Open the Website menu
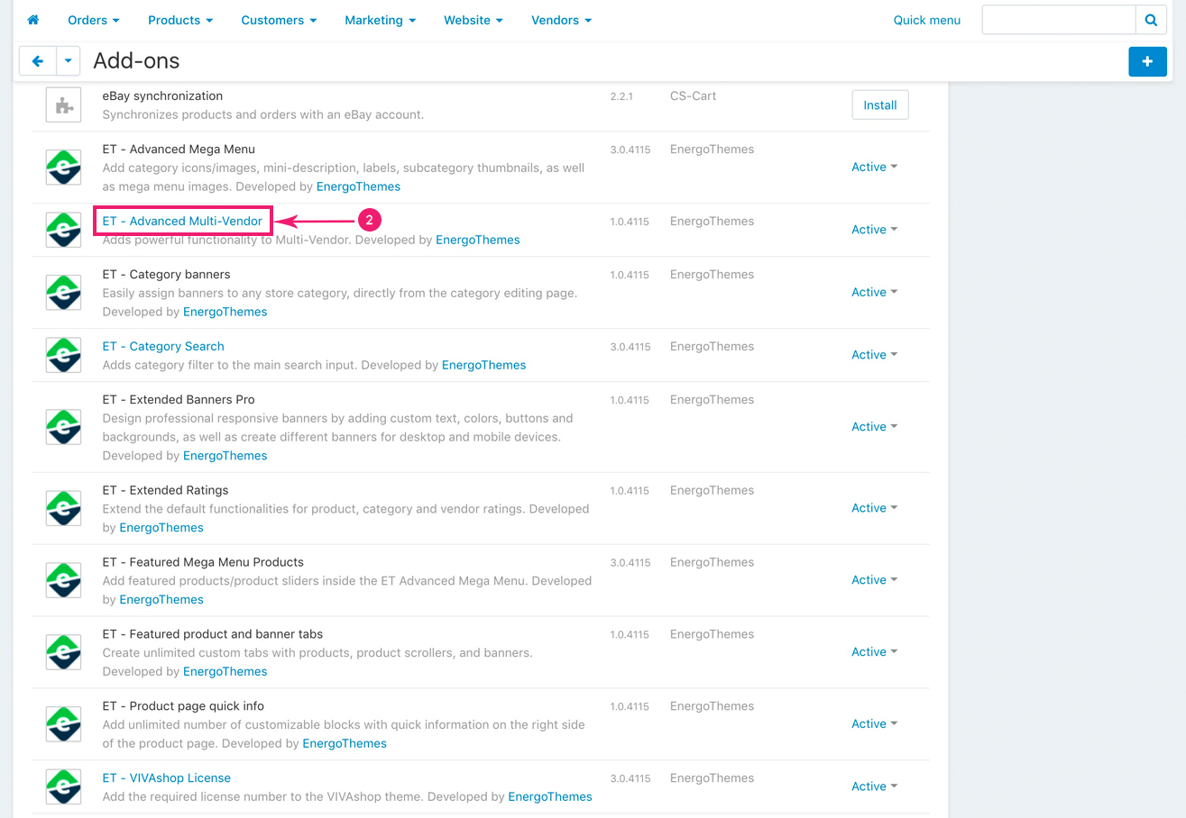 click(473, 20)
